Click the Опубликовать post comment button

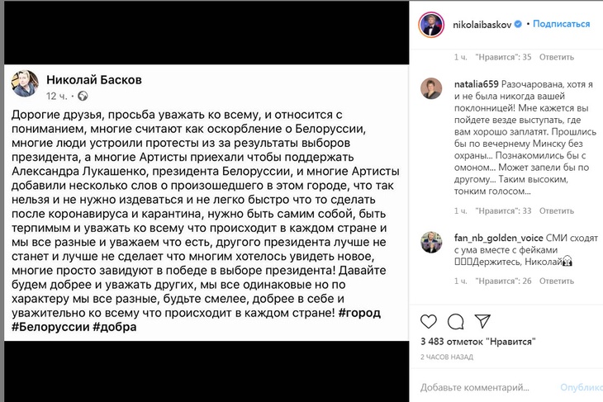[581, 386]
